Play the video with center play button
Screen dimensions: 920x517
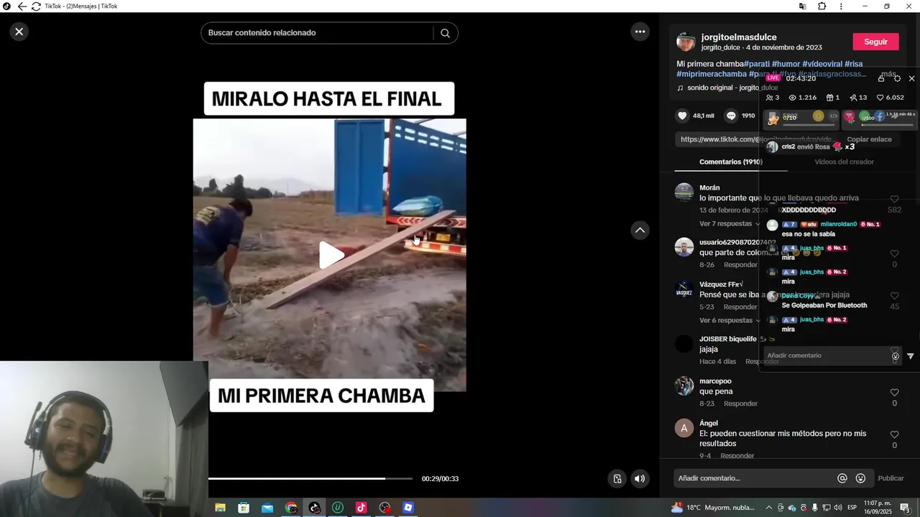[x=330, y=256]
